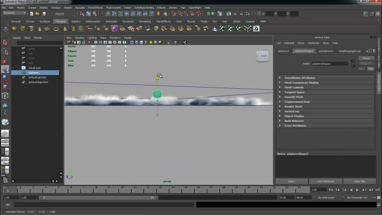Viewport: 382px width, 215px height.
Task: Click the Focus button in Attribute Editor
Action: point(366,58)
